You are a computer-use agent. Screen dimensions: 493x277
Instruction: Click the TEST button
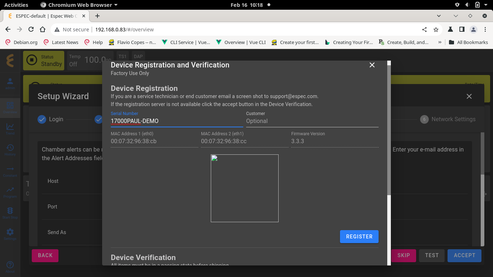pyautogui.click(x=432, y=255)
